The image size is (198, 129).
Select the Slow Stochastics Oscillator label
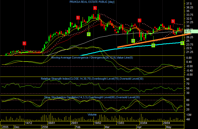[x=92, y=97]
